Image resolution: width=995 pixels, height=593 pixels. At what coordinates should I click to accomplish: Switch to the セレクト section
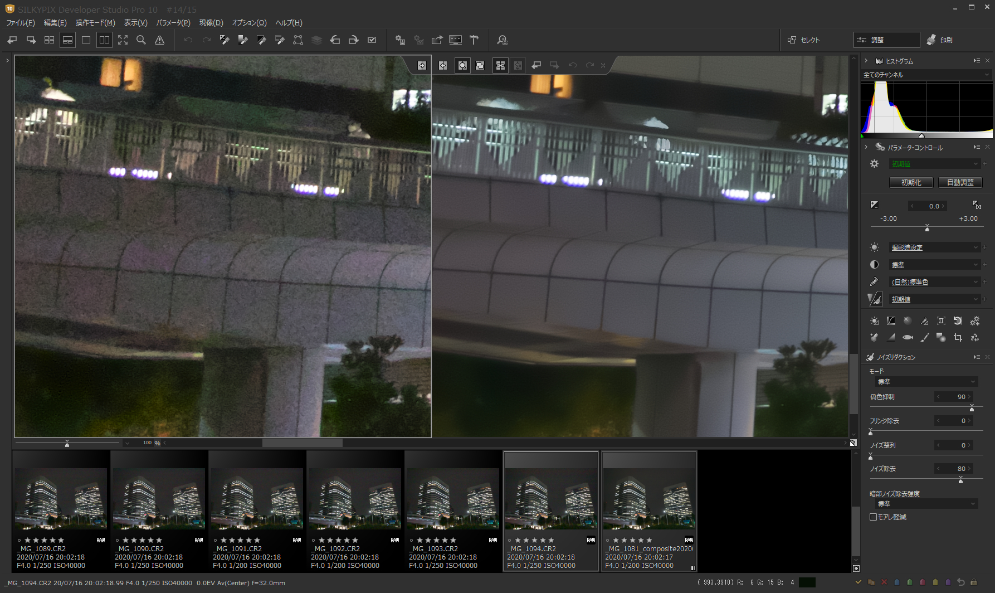click(x=803, y=40)
